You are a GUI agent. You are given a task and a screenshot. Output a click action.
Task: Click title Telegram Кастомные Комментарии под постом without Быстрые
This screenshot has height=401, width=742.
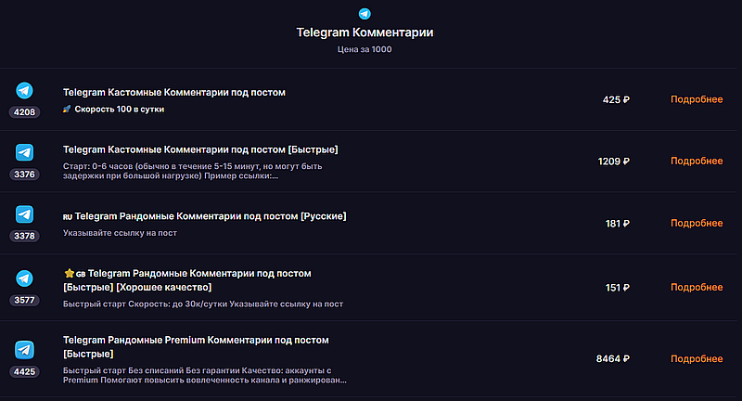pos(174,92)
